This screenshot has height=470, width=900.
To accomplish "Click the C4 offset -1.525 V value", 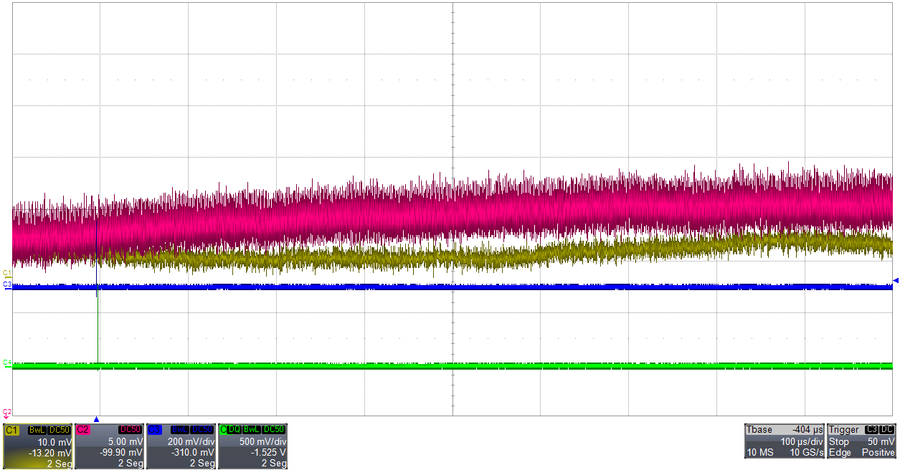I will pos(269,453).
